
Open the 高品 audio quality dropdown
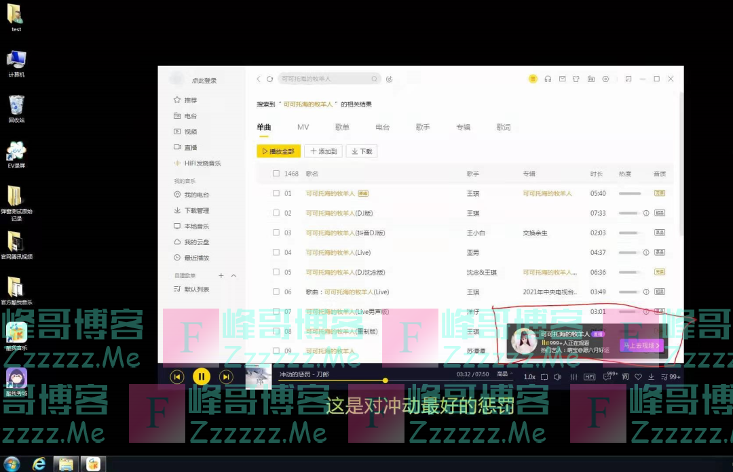(504, 374)
